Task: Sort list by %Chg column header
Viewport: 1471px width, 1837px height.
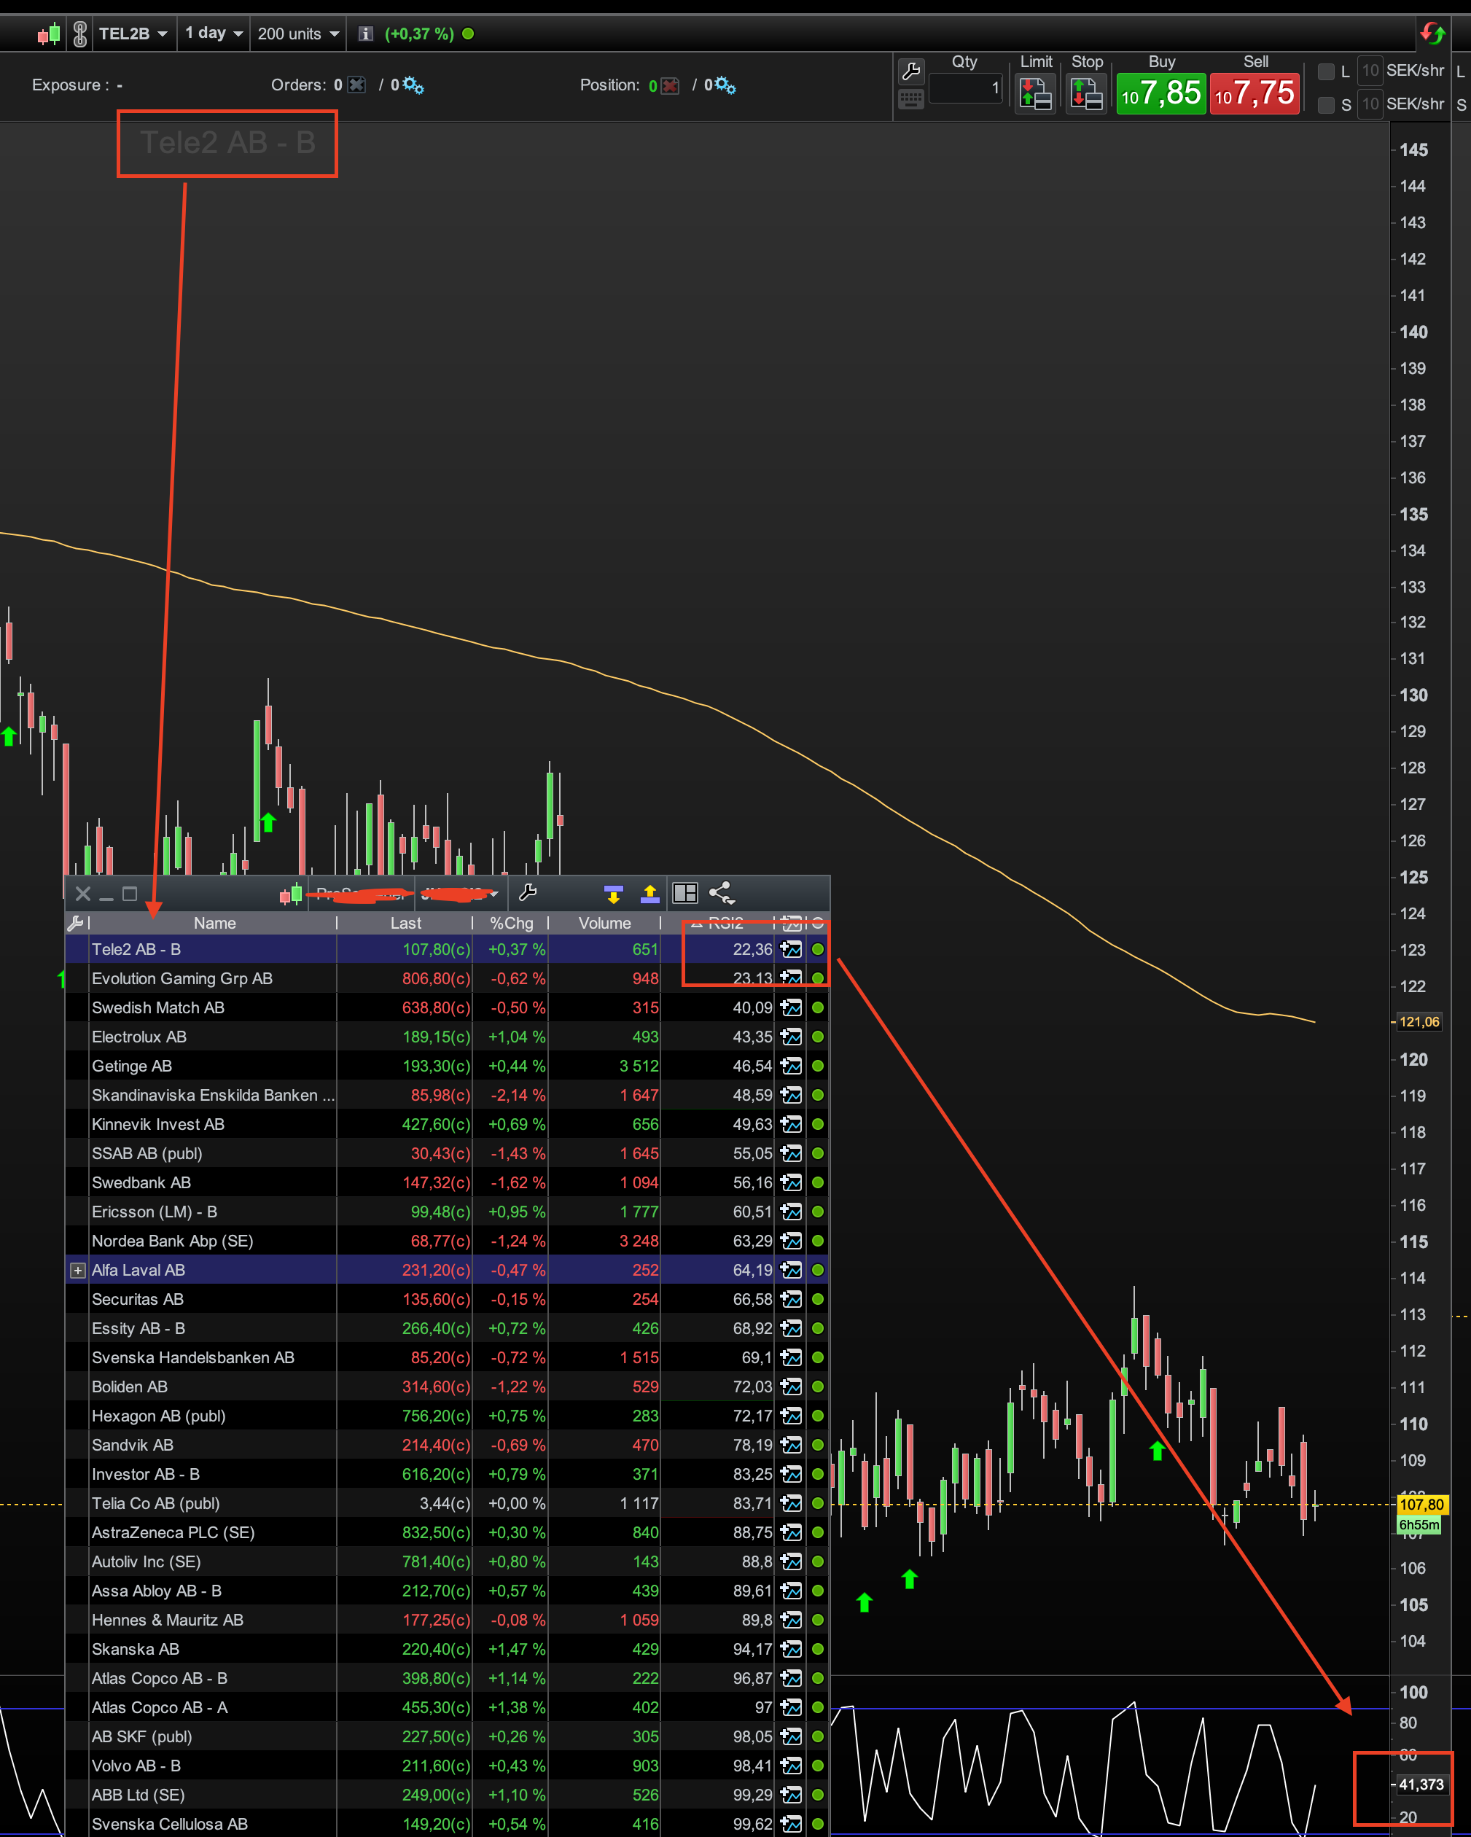Action: [511, 923]
